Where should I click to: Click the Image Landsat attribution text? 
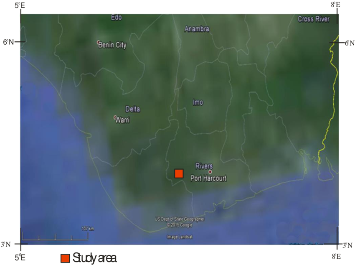(x=179, y=236)
